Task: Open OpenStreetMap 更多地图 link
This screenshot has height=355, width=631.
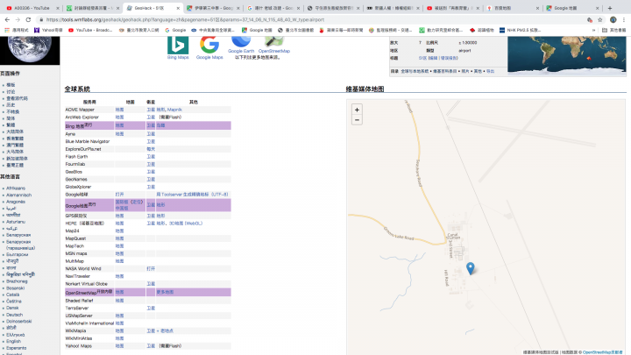Action: tap(165, 292)
